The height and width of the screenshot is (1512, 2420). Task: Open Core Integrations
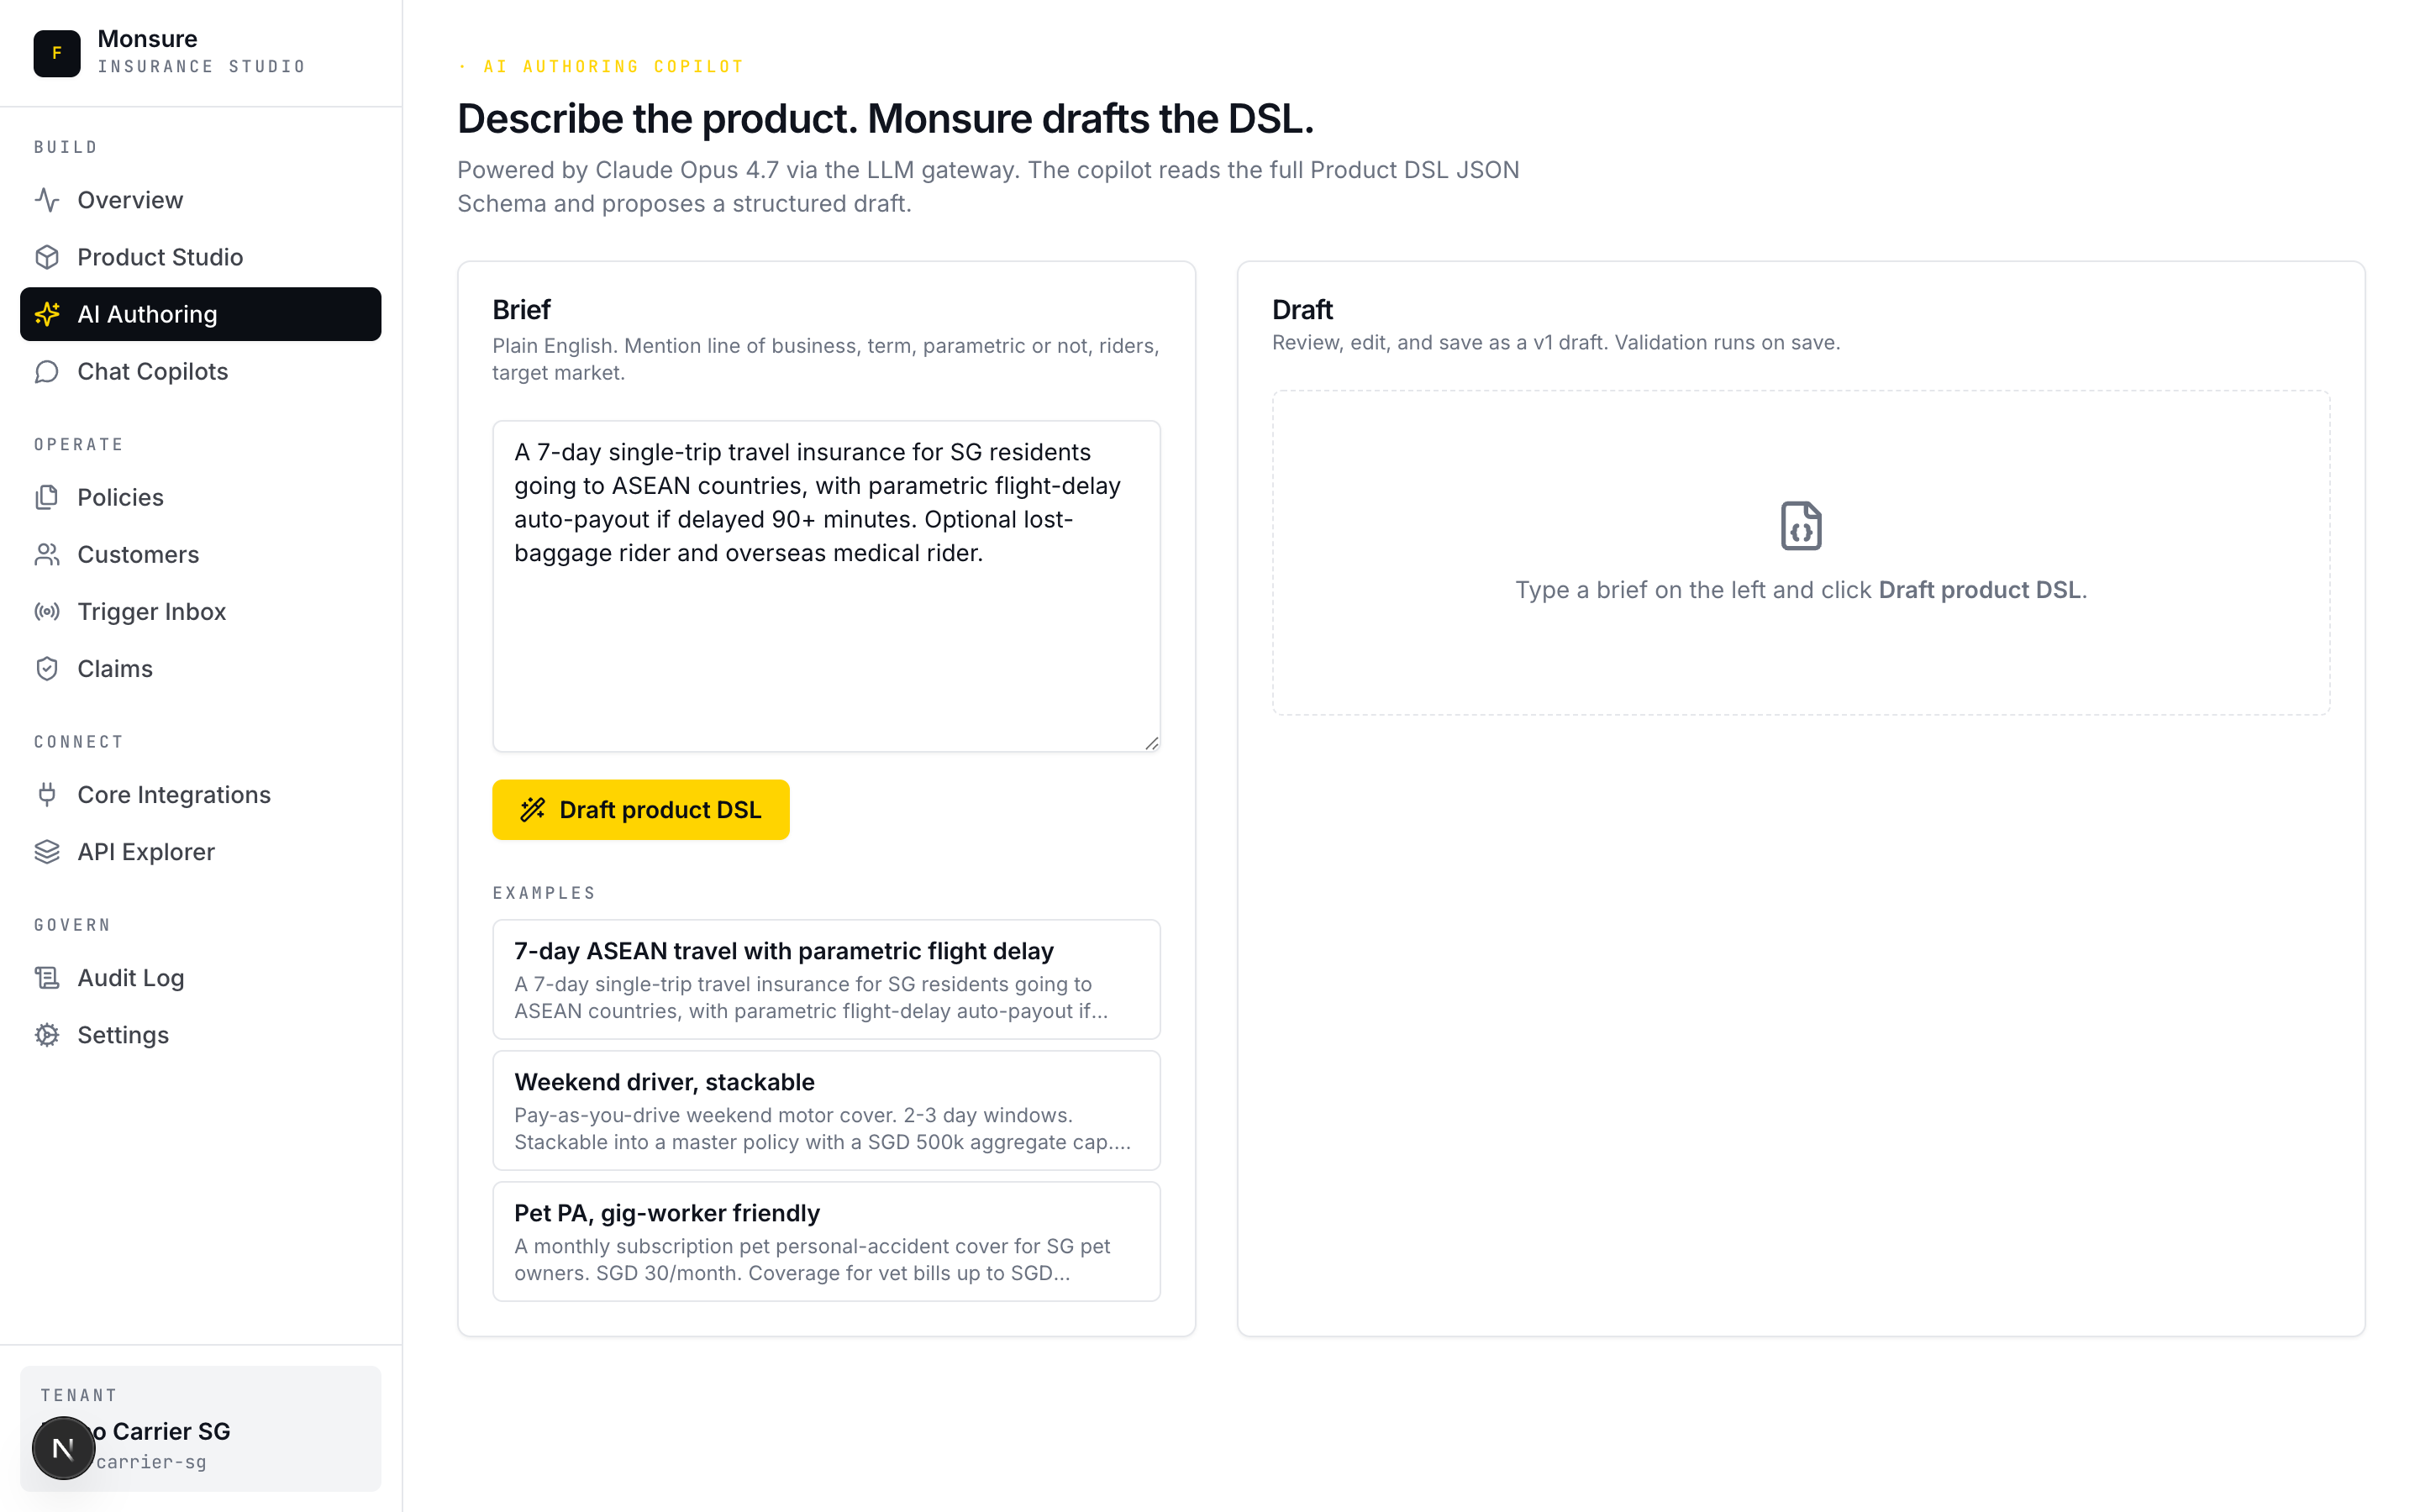[173, 794]
